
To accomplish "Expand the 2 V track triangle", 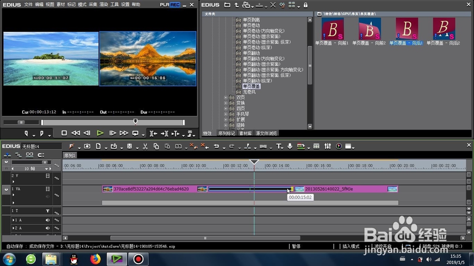I will click(13, 181).
